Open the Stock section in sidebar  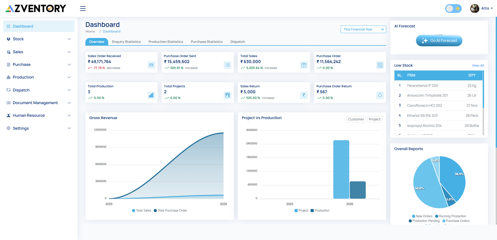pos(18,39)
